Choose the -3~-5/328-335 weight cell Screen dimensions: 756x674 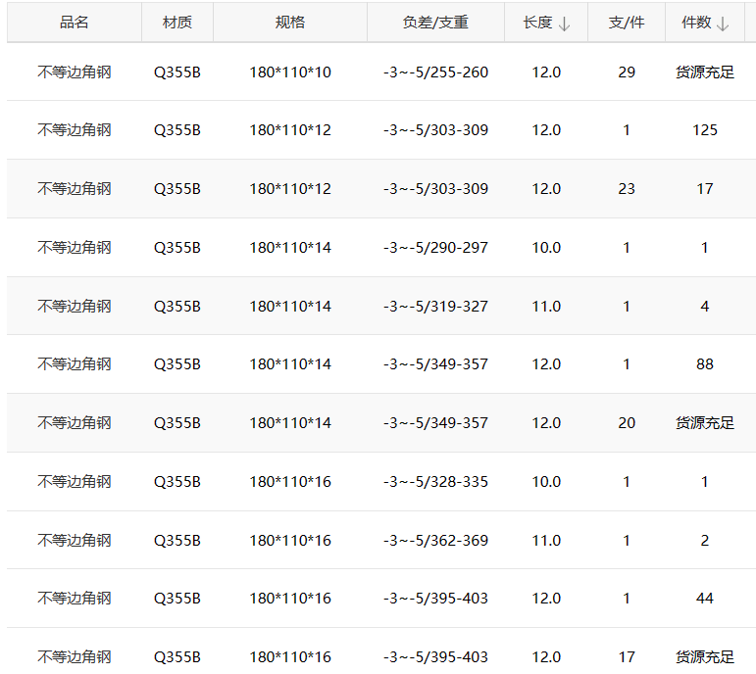click(x=435, y=482)
